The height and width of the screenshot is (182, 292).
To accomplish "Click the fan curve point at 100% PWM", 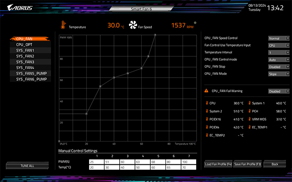I will [155, 35].
